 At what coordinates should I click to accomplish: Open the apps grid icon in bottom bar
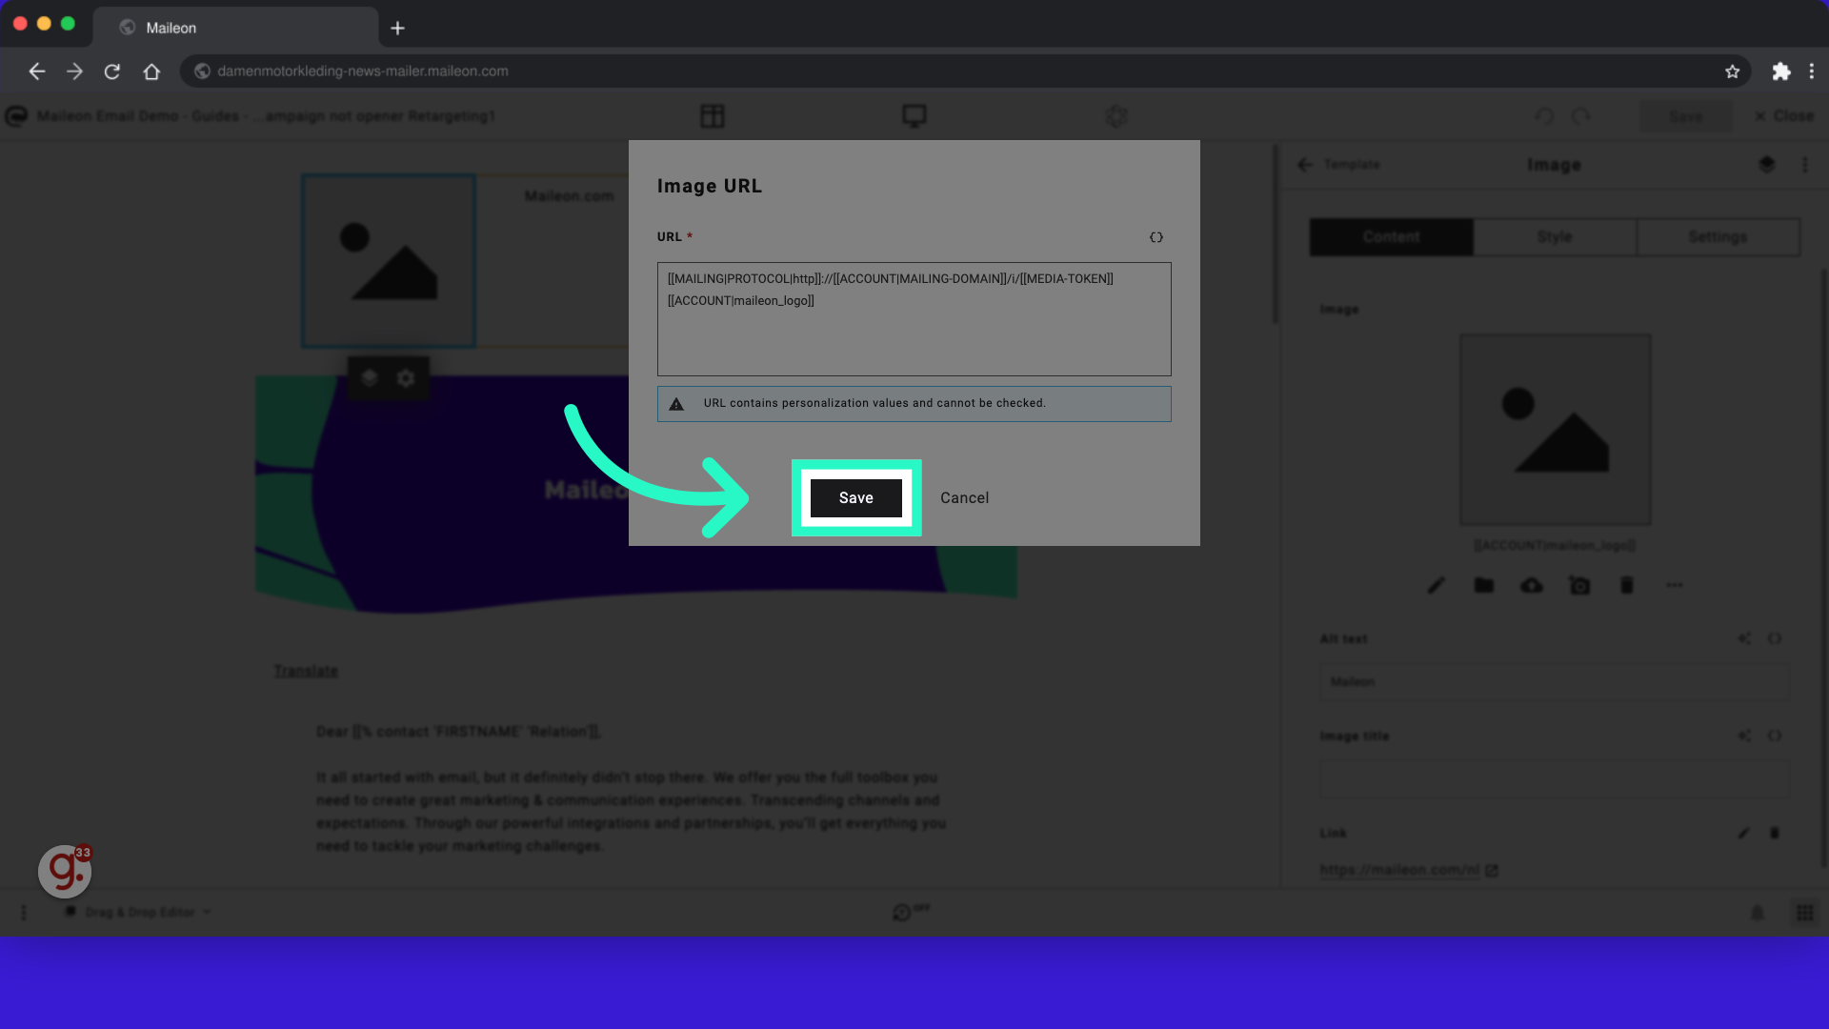[1805, 913]
